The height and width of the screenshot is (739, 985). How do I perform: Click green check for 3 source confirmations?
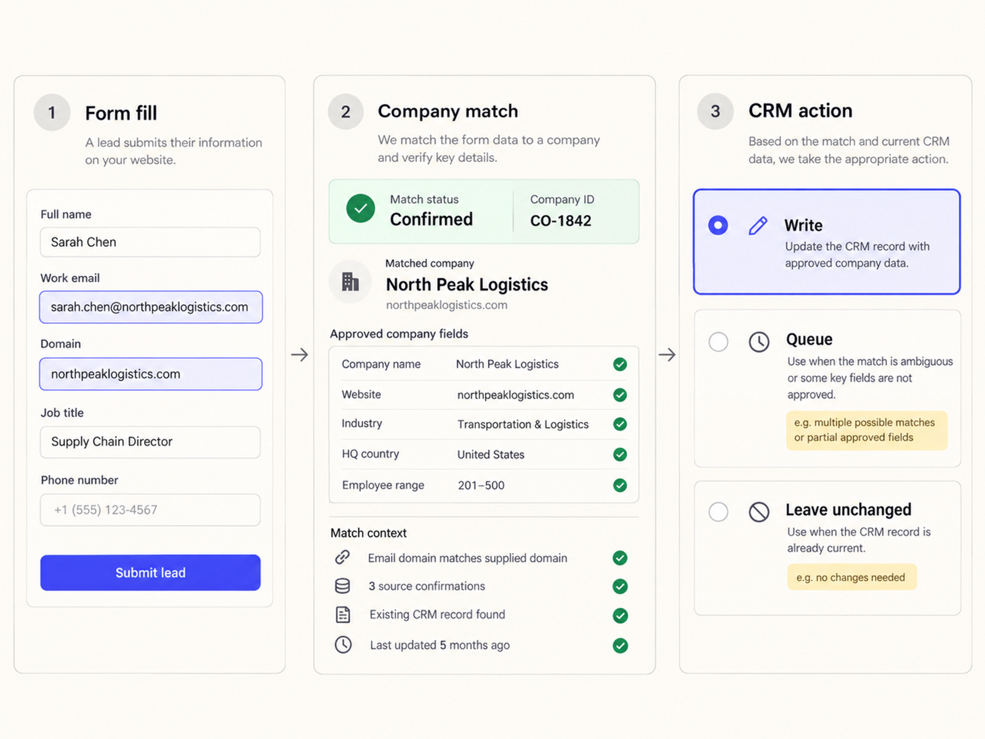620,586
